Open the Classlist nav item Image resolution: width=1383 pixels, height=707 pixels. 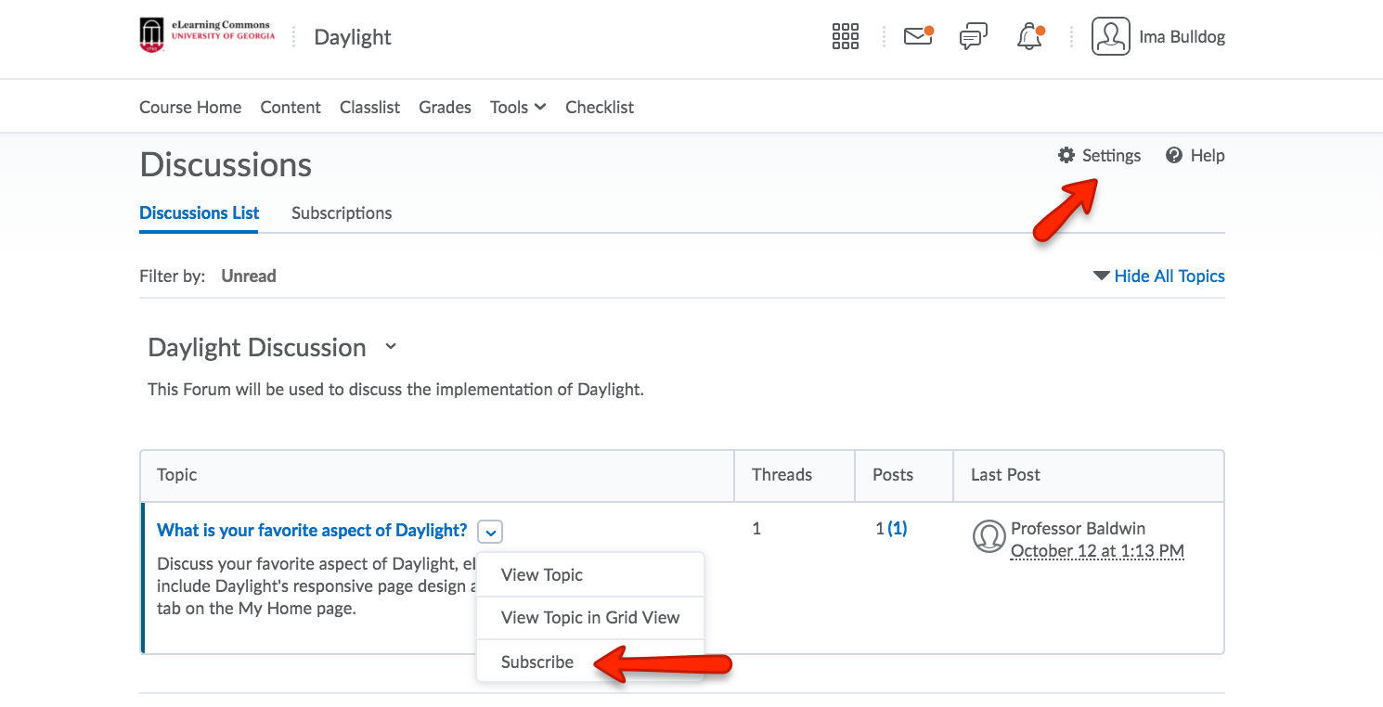pos(369,108)
